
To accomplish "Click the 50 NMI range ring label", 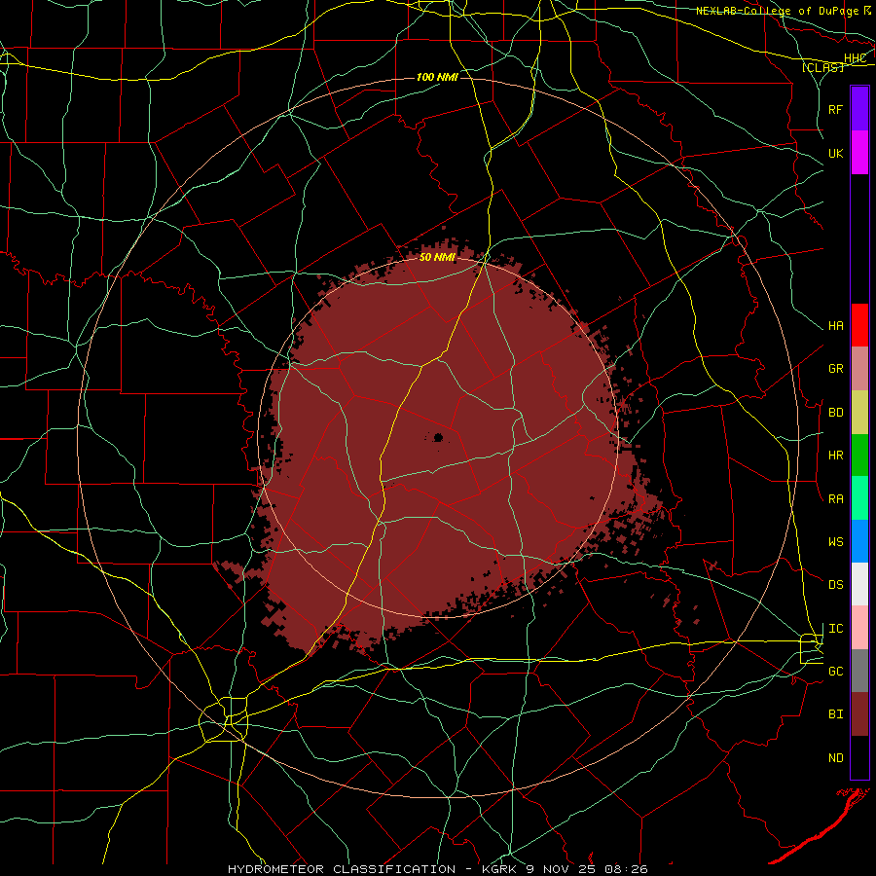I will click(437, 257).
